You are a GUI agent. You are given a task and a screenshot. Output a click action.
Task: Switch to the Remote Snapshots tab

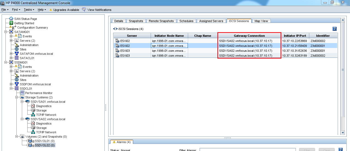(x=161, y=21)
